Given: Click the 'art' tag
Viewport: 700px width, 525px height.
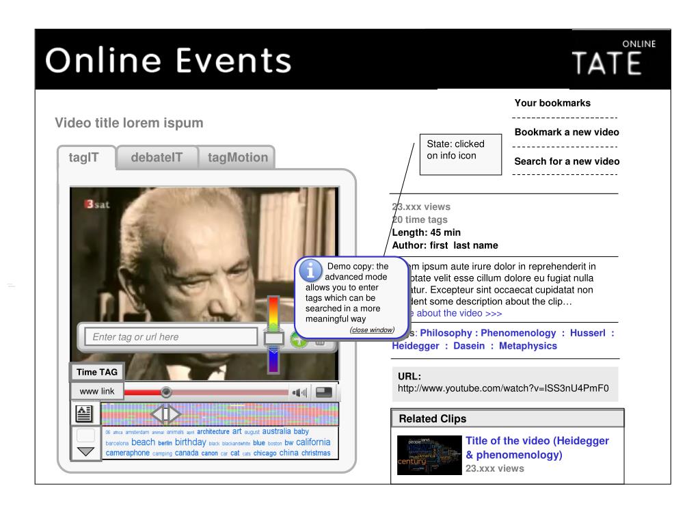Looking at the screenshot, I should [237, 431].
